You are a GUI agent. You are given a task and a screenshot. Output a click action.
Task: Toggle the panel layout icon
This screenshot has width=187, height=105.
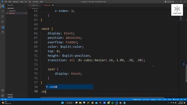click(168, 2)
